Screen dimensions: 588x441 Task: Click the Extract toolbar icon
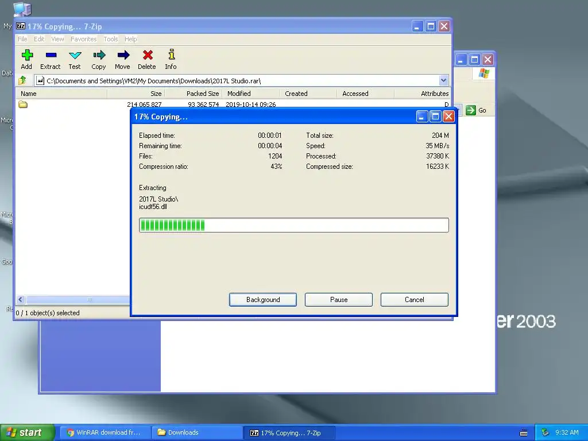[51, 56]
